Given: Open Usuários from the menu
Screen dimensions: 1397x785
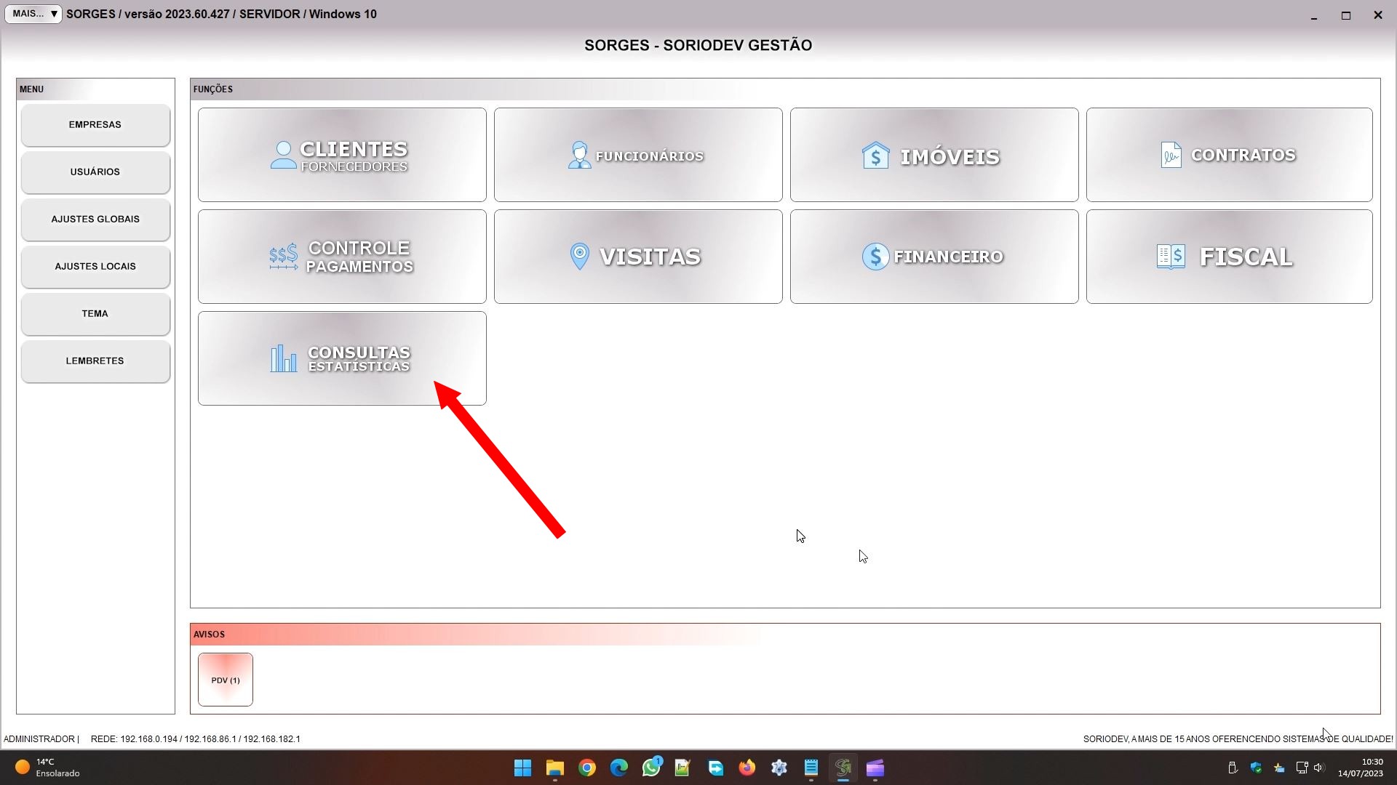Looking at the screenshot, I should pos(95,172).
